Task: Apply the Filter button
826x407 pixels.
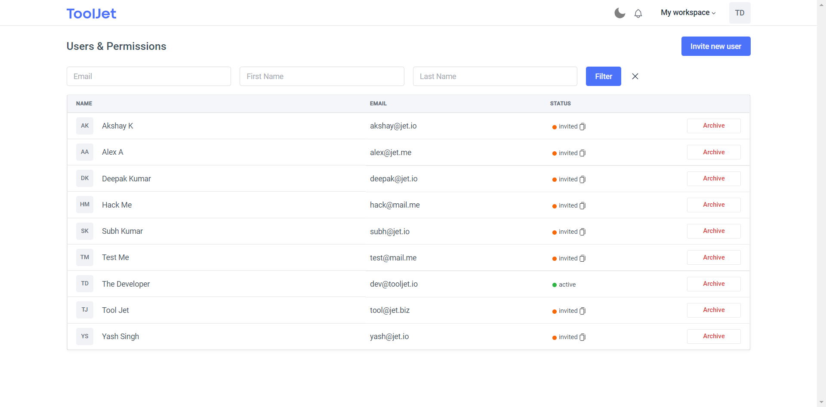Action: click(604, 76)
